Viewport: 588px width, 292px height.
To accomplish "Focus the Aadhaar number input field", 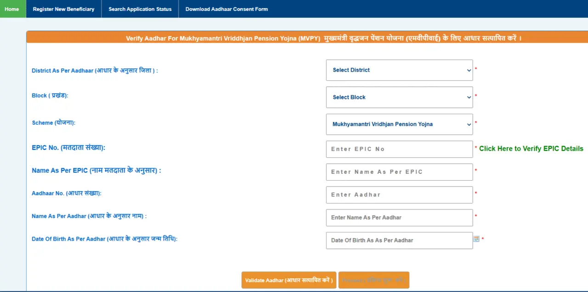I will point(399,195).
